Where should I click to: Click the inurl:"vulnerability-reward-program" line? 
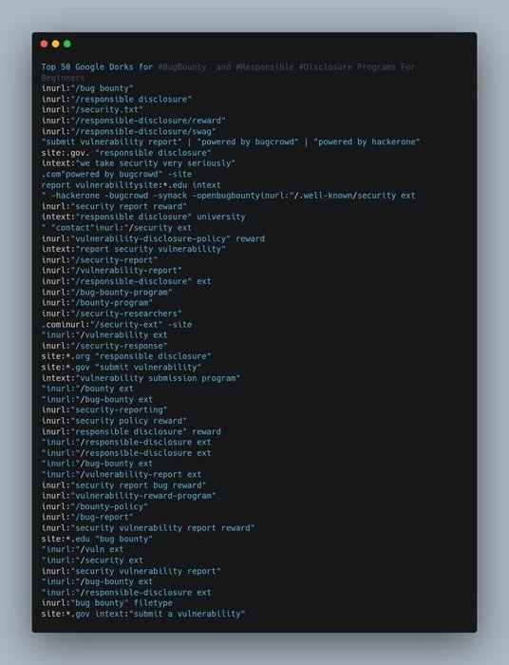128,496
